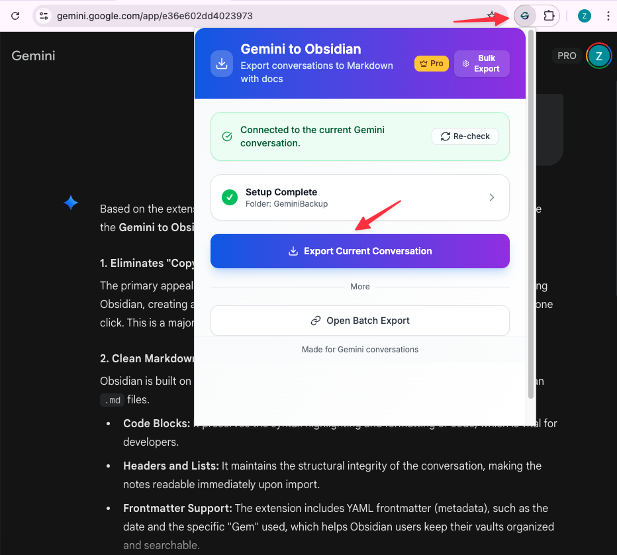
Task: Expand the Setup Complete folder settings row
Action: pyautogui.click(x=492, y=197)
